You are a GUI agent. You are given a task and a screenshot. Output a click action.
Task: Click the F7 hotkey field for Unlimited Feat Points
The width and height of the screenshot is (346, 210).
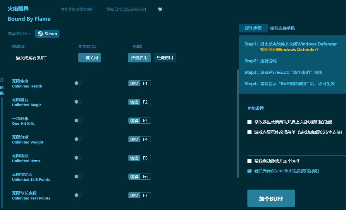point(145,195)
